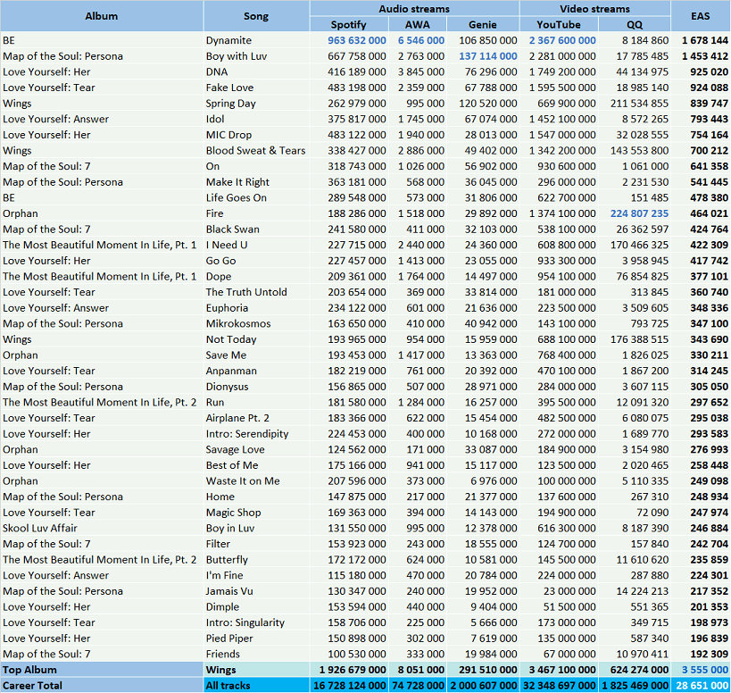The width and height of the screenshot is (731, 693).
Task: Select the Filter song cell
Action: 256,544
